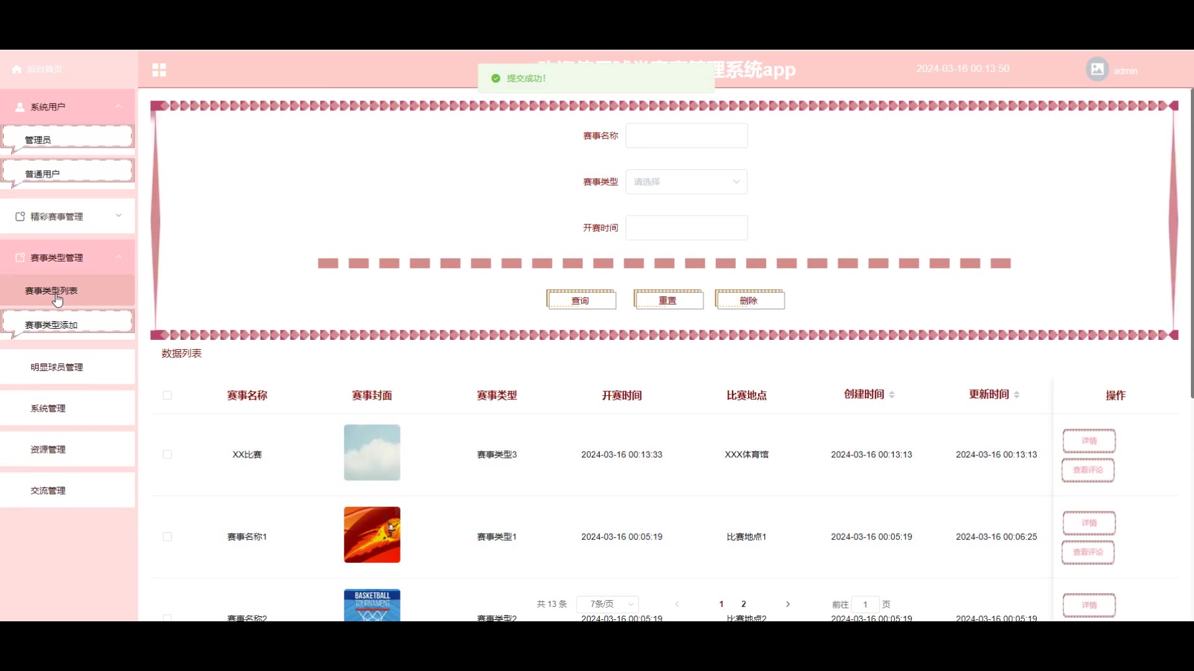Expand the 精彩赛事管理 menu chevron
Screen dimensions: 1194x671
pos(118,216)
